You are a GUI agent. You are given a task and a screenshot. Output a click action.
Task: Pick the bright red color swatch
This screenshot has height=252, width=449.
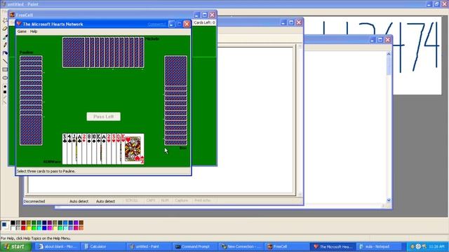[23, 227]
